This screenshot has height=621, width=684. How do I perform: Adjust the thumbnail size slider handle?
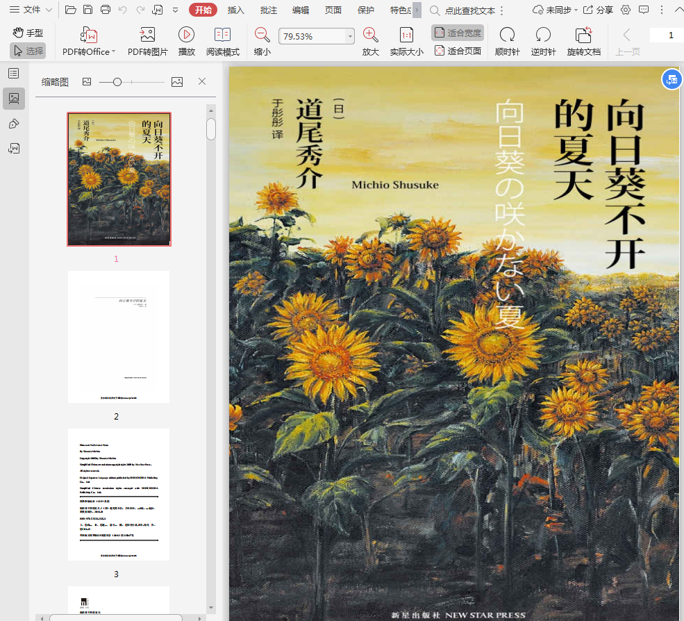[x=117, y=82]
